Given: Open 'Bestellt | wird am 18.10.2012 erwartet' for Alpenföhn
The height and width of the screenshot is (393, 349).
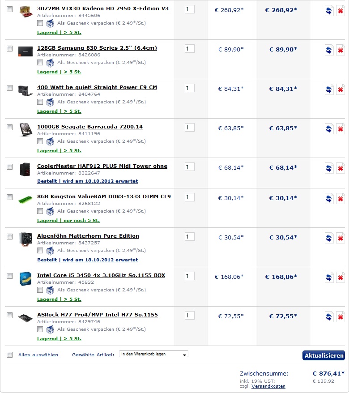Looking at the screenshot, I should [x=87, y=260].
